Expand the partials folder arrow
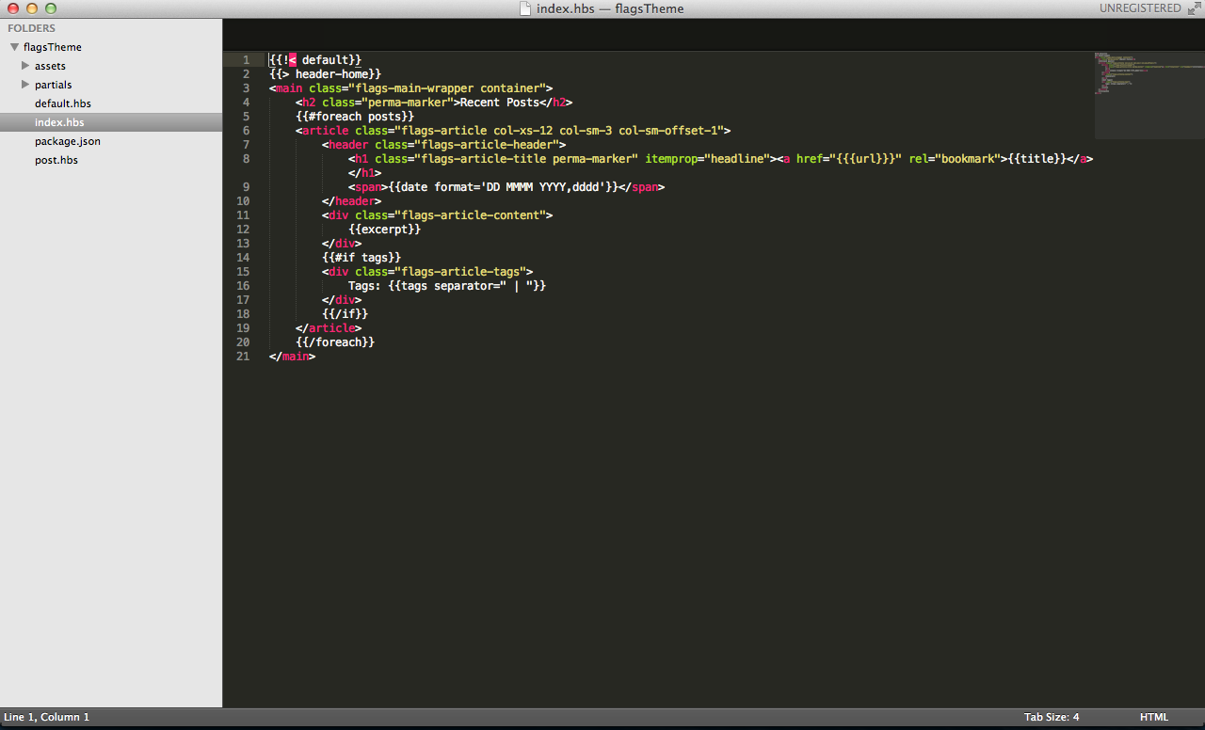The image size is (1205, 730). pos(26,85)
